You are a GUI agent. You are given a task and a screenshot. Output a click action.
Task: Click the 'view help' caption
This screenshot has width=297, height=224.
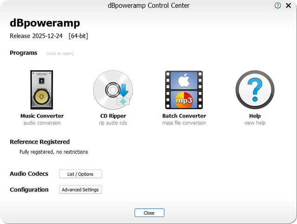tap(255, 123)
